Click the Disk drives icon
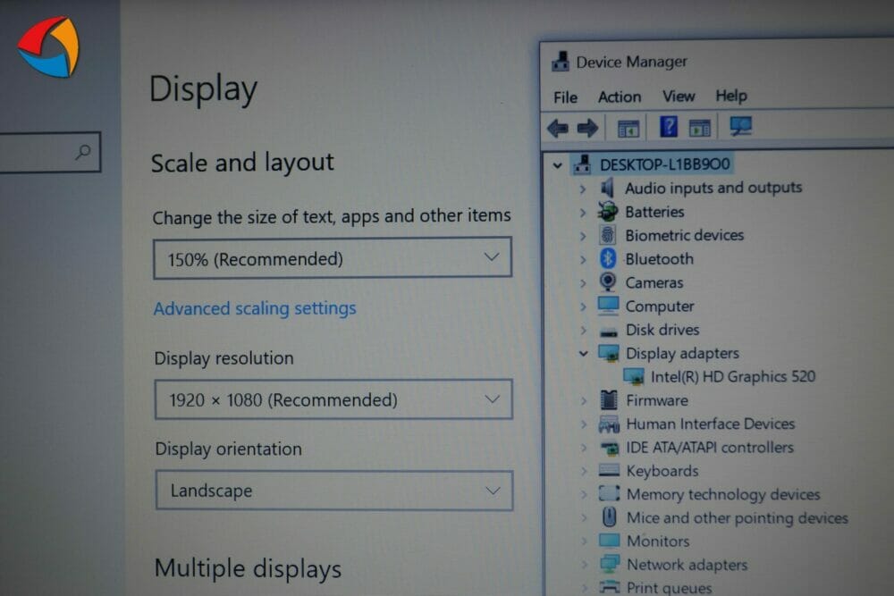The image size is (894, 596). click(608, 332)
